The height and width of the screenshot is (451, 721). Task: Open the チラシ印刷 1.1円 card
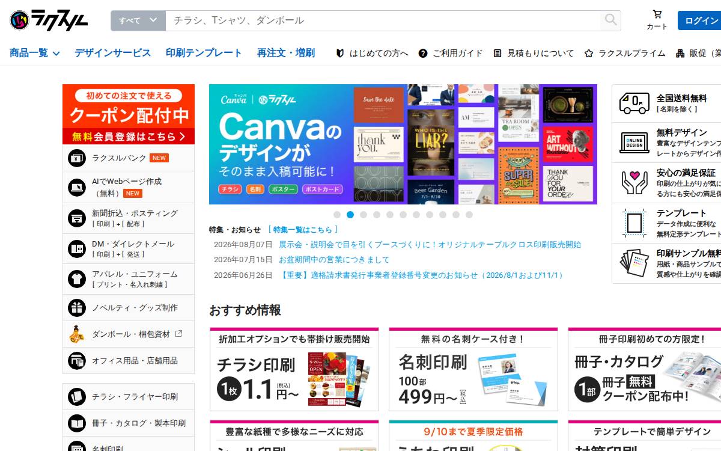click(x=294, y=369)
